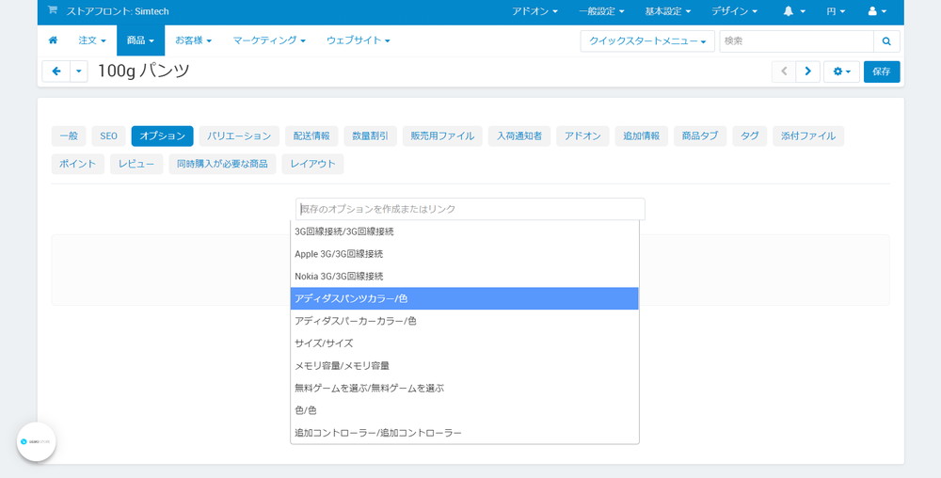Open the 円 currency selector
This screenshot has height=478, width=941.
836,11
